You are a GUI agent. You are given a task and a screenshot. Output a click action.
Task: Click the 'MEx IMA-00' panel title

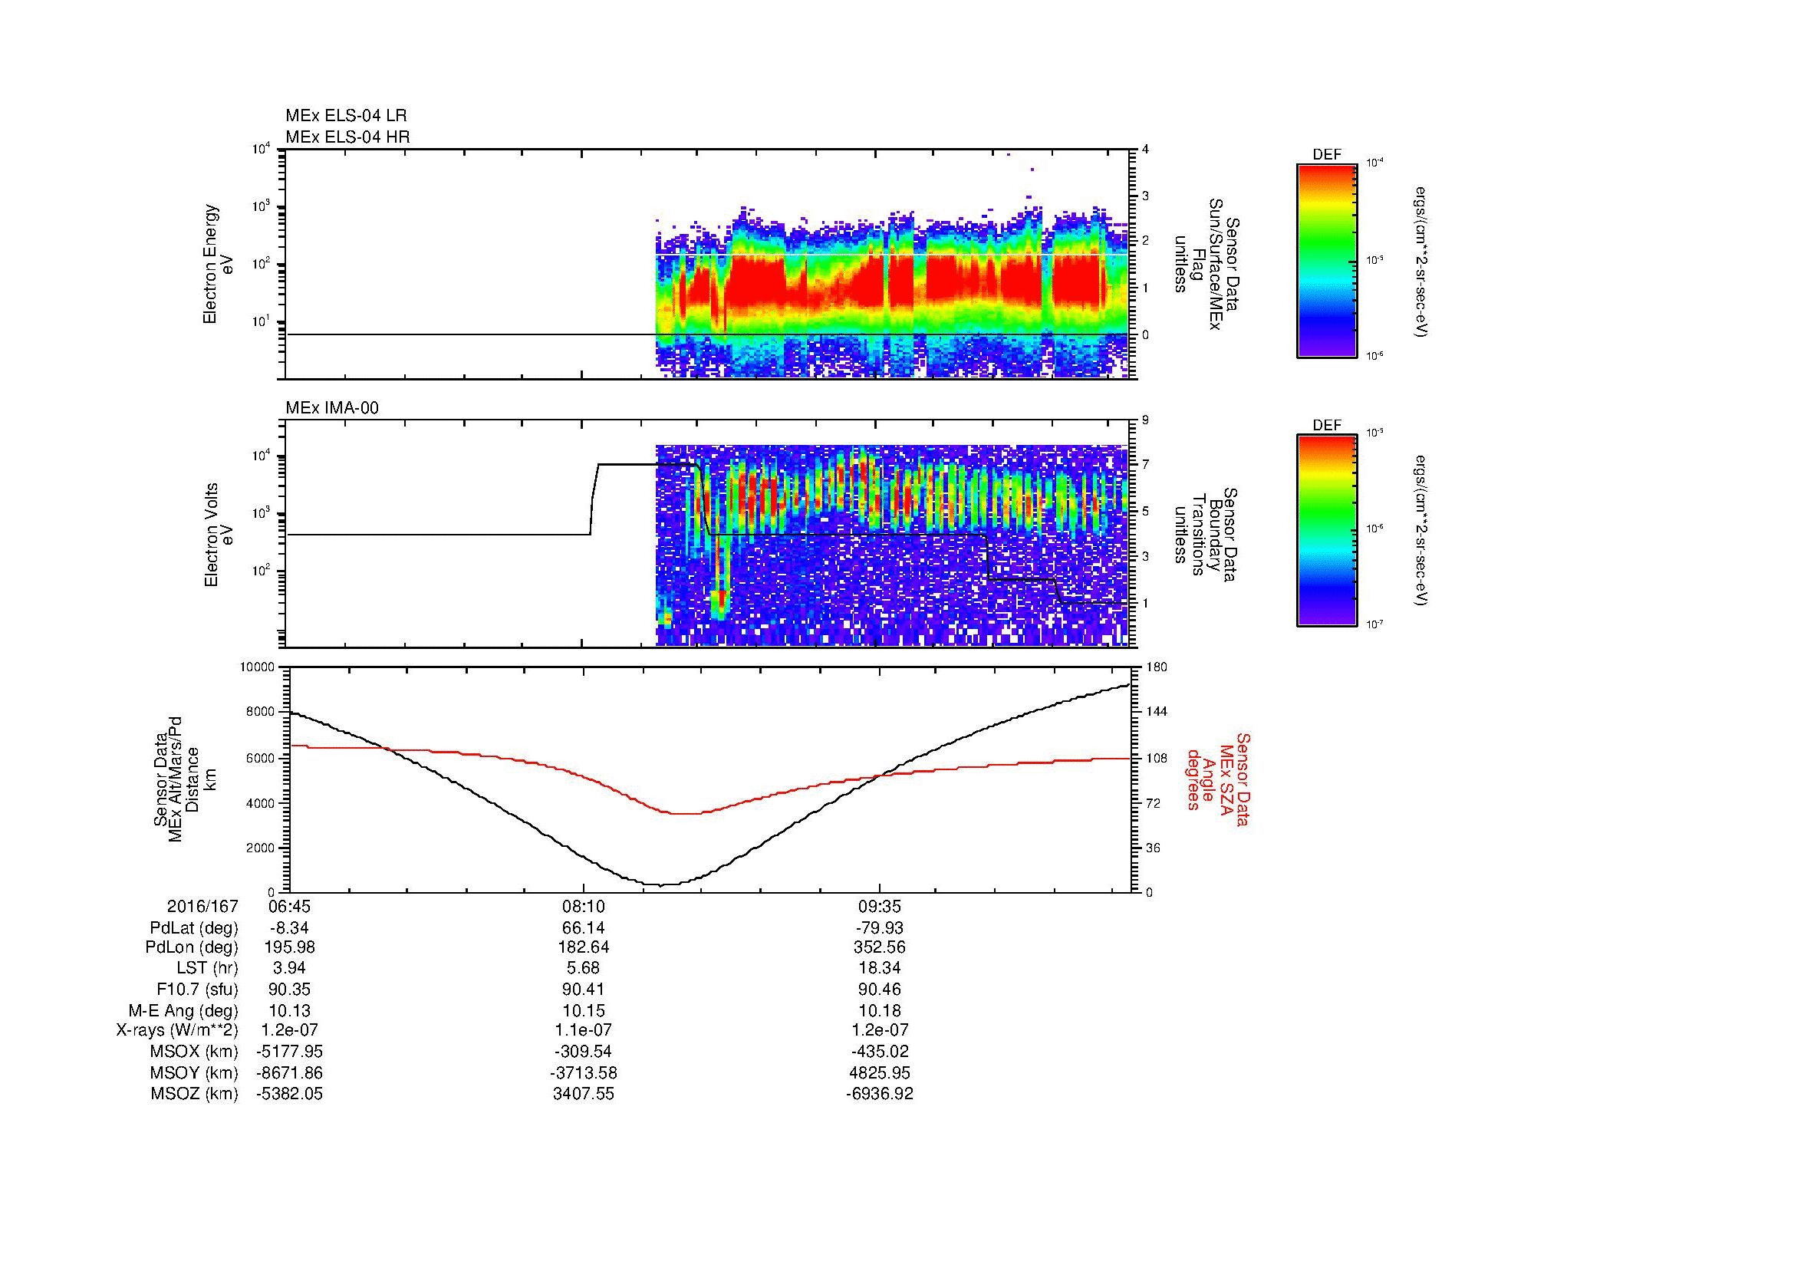(x=332, y=408)
